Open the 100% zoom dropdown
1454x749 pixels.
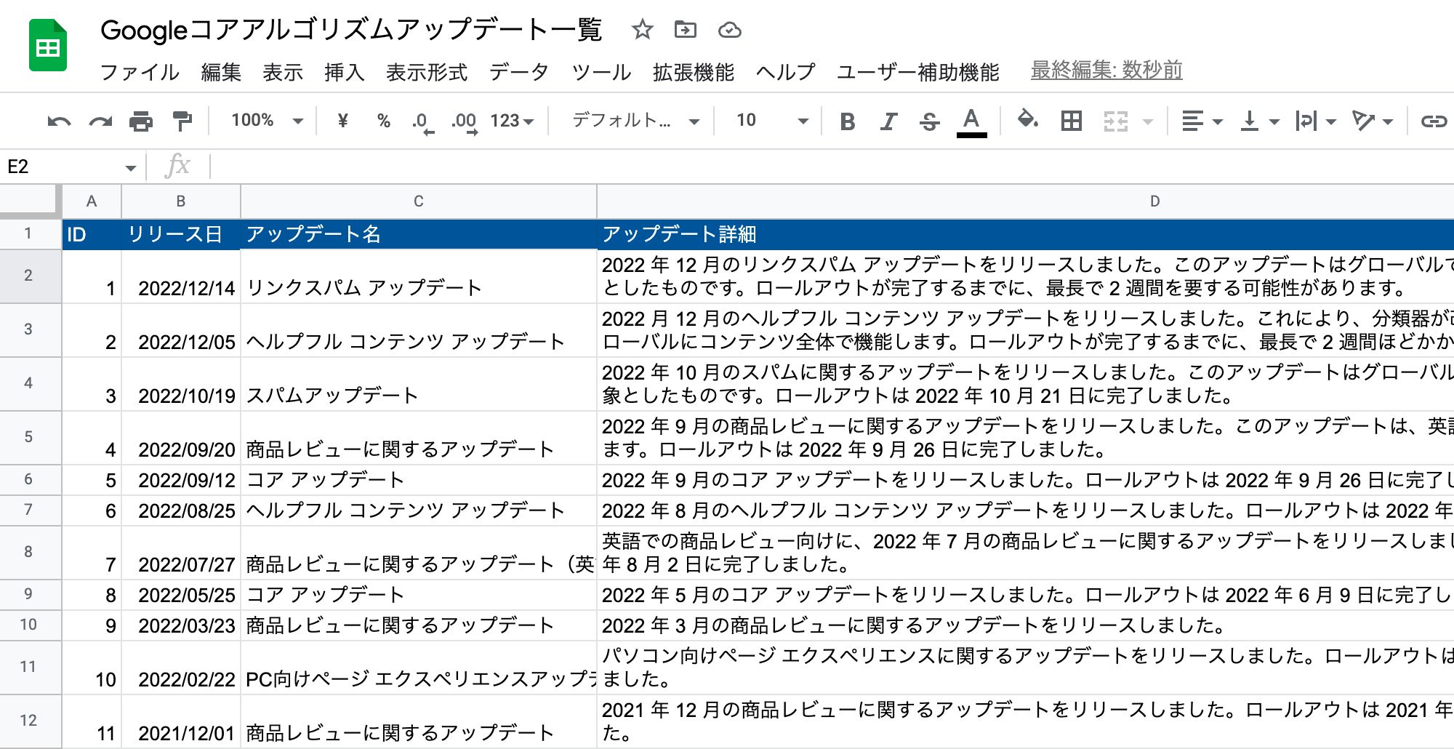(266, 121)
